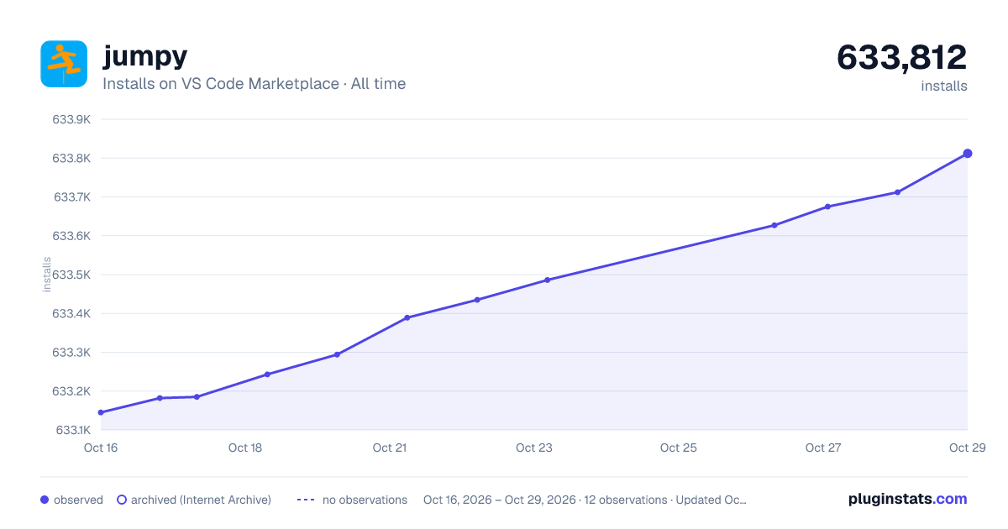Click the Oct 21 x-axis label
This screenshot has width=1008, height=529.
click(x=390, y=448)
